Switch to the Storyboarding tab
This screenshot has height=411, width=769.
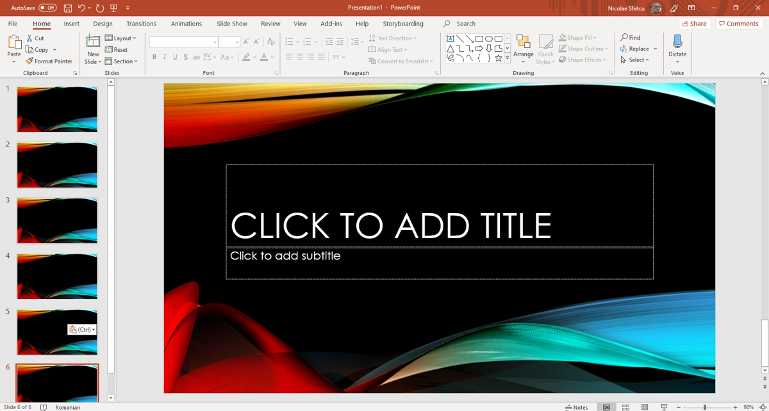403,24
